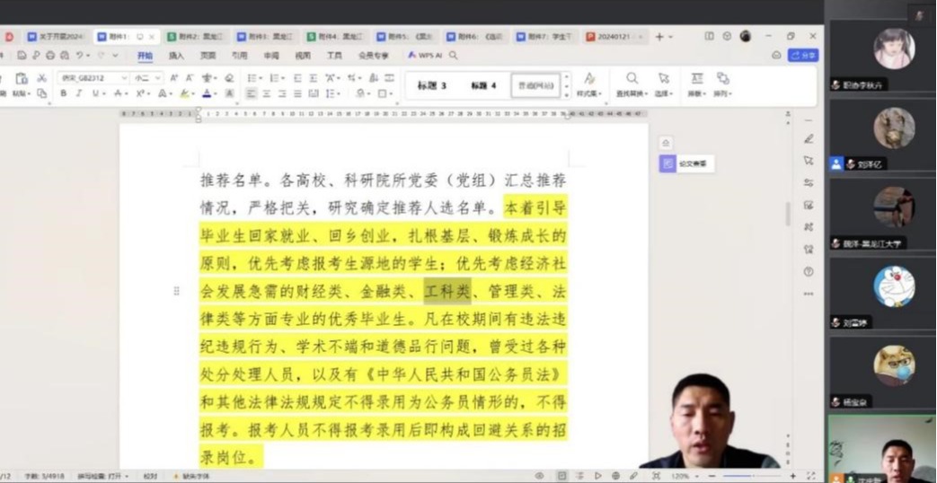This screenshot has width=937, height=483.
Task: Click the cloud sync icon
Action: pyautogui.click(x=776, y=55)
